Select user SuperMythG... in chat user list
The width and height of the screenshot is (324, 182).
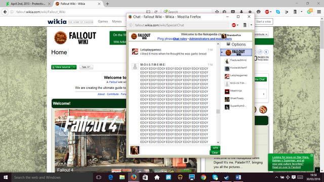[236, 107]
